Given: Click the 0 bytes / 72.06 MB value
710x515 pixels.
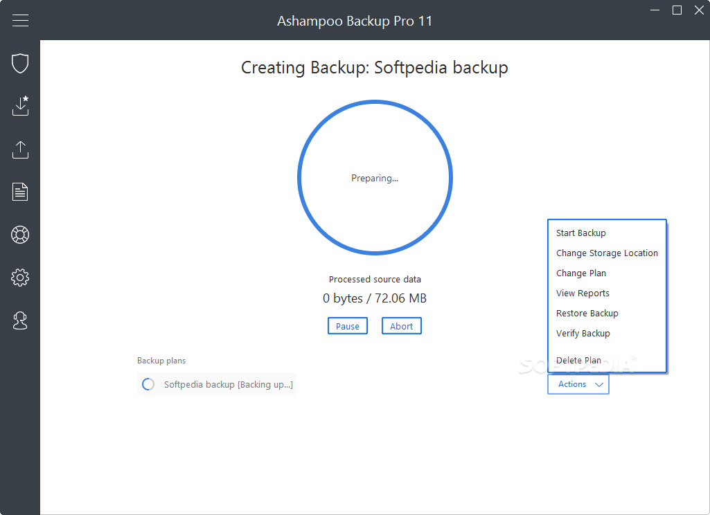Looking at the screenshot, I should click(375, 298).
